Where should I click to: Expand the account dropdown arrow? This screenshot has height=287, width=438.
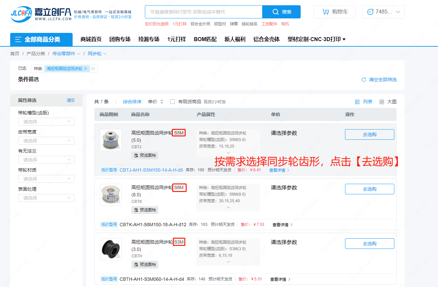pos(398,12)
